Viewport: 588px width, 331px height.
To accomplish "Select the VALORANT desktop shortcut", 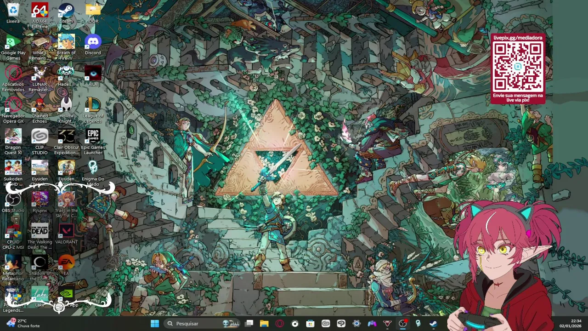I will [x=66, y=234].
